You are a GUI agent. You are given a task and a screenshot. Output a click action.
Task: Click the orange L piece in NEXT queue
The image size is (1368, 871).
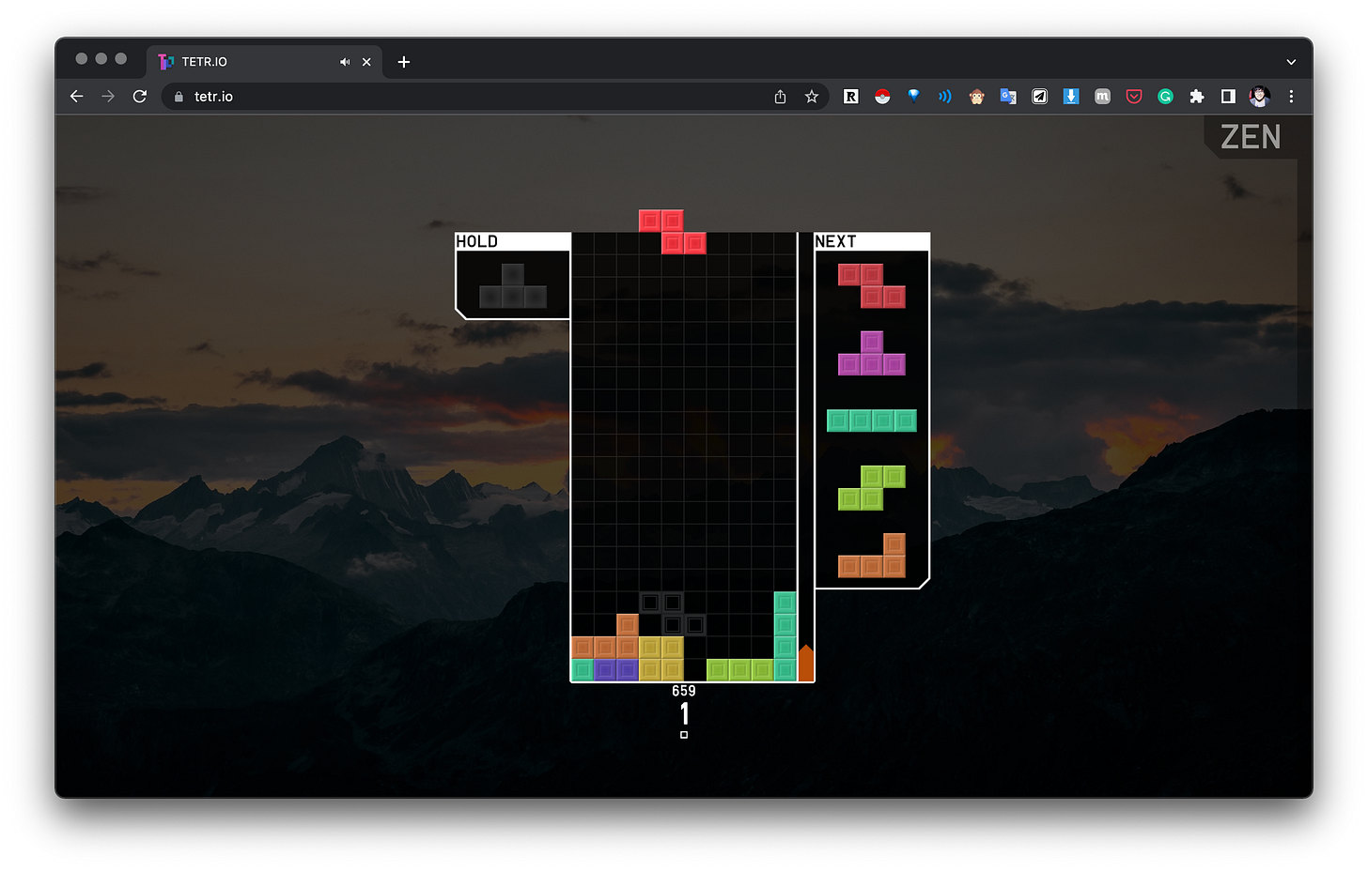point(872,556)
